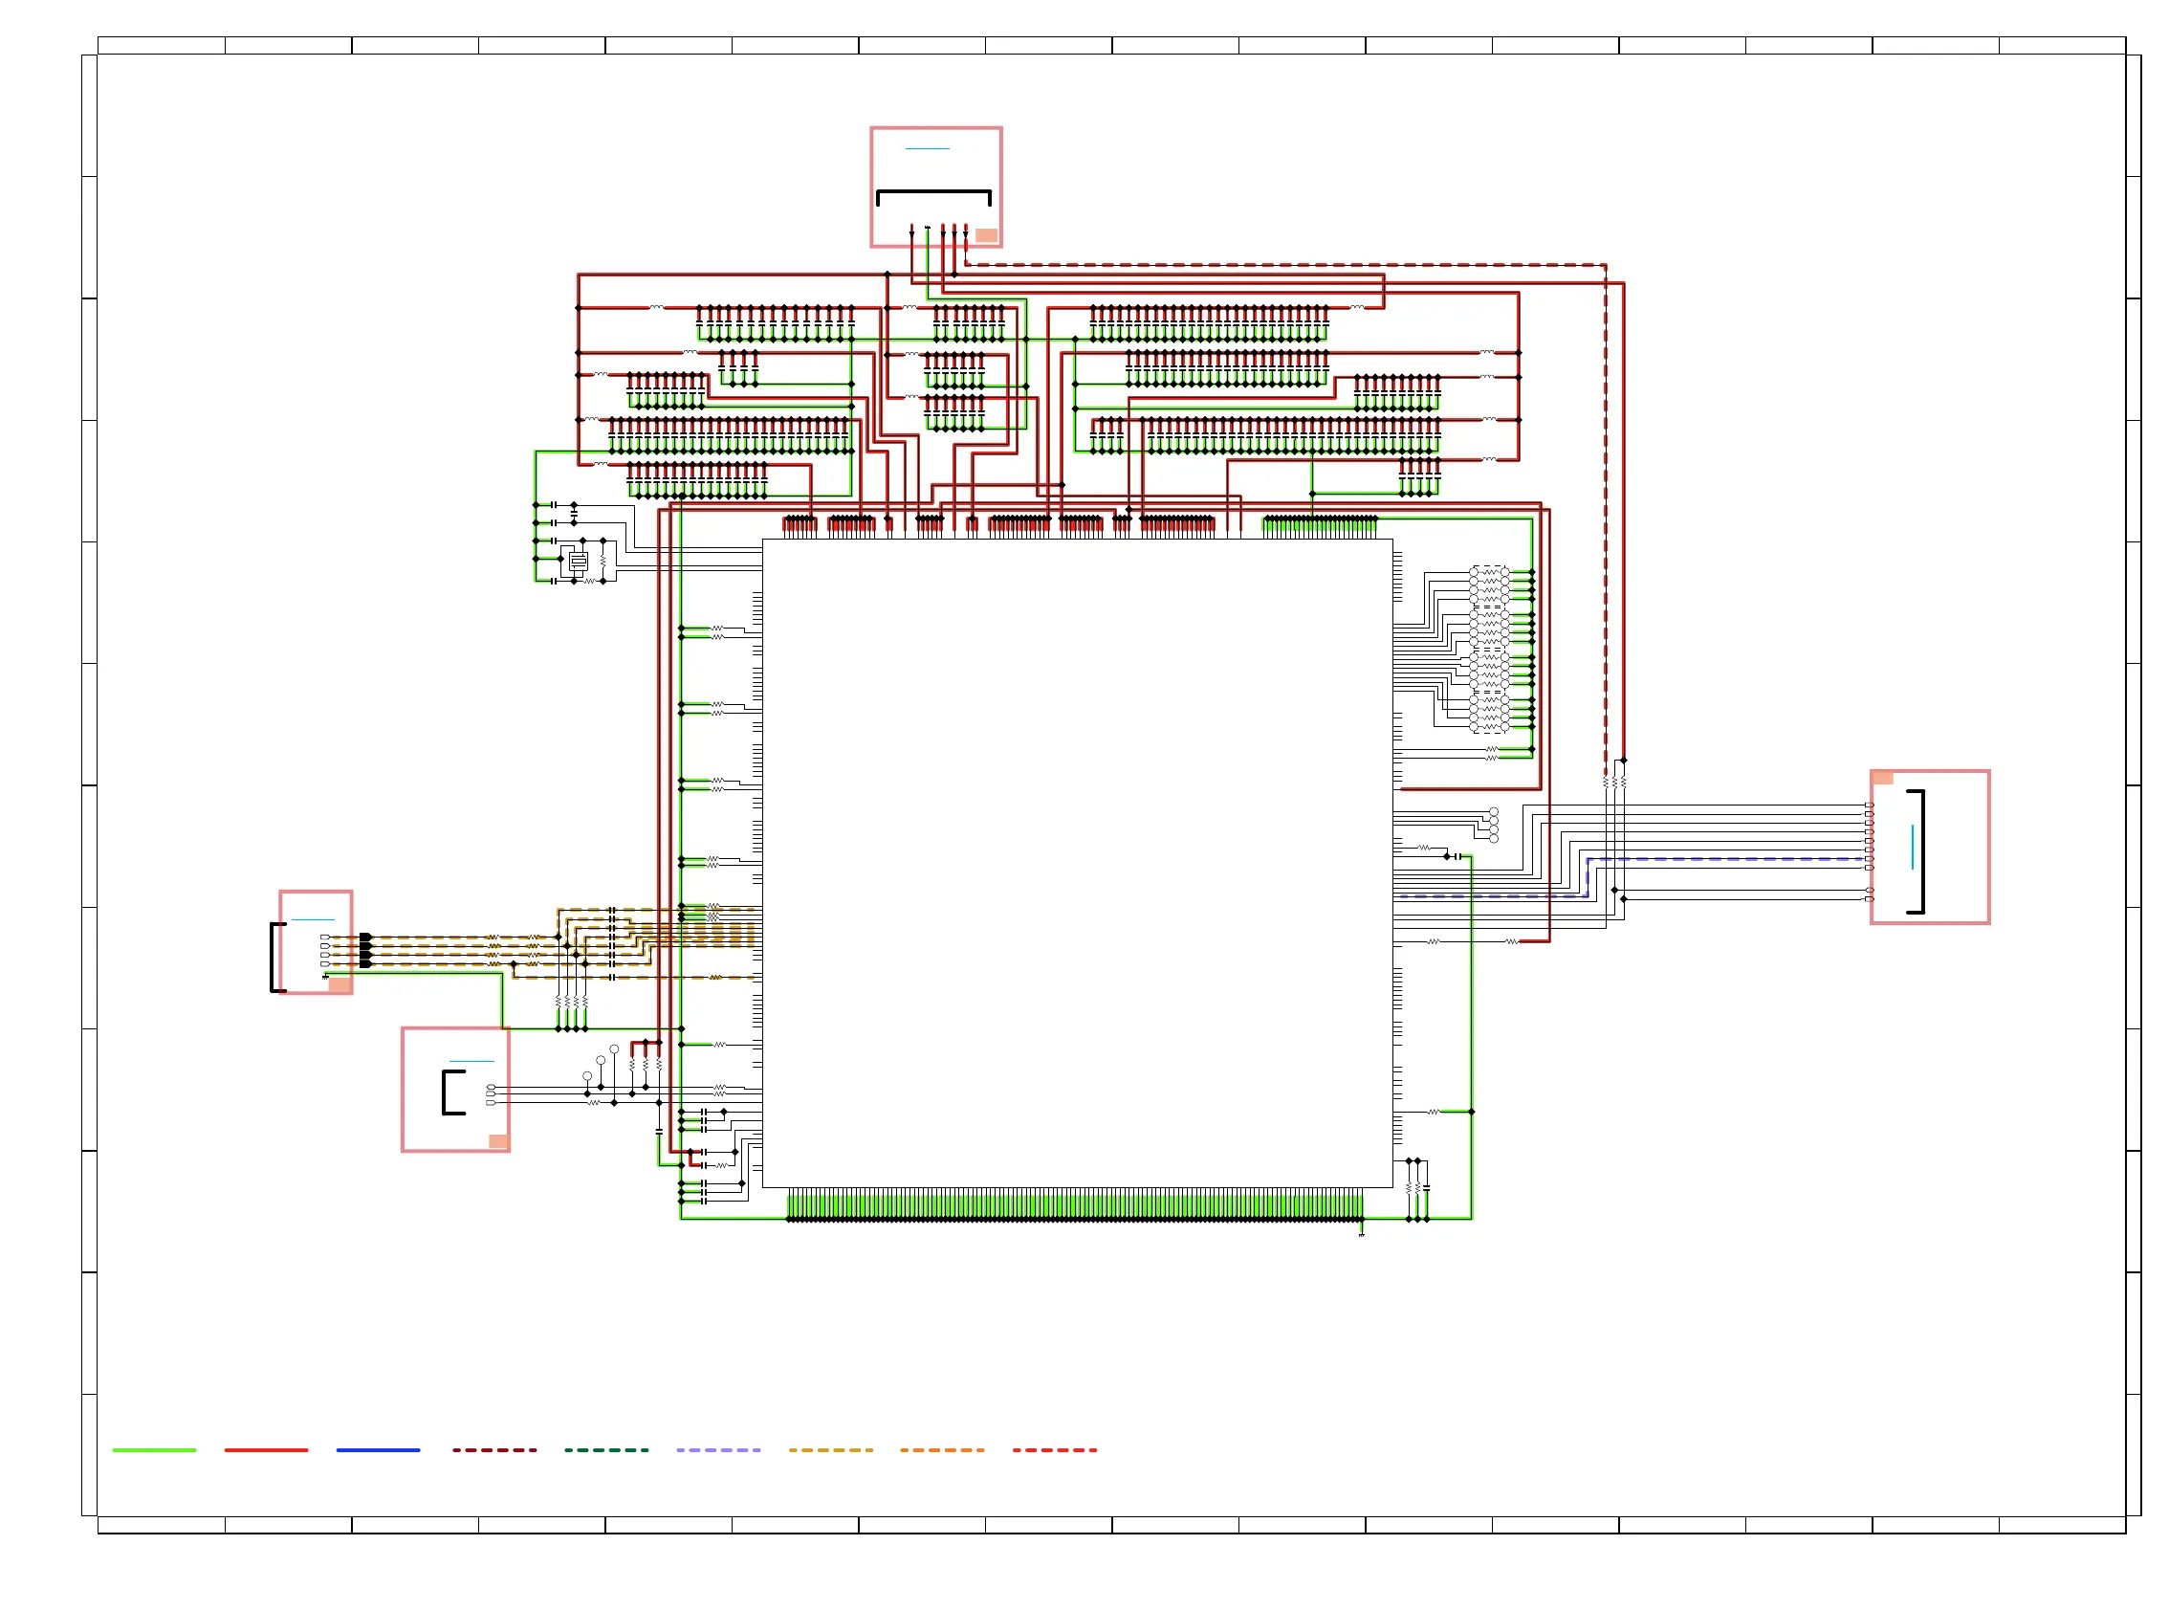Select the gold dashed legend line
The image size is (2169, 1611).
coord(830,1450)
